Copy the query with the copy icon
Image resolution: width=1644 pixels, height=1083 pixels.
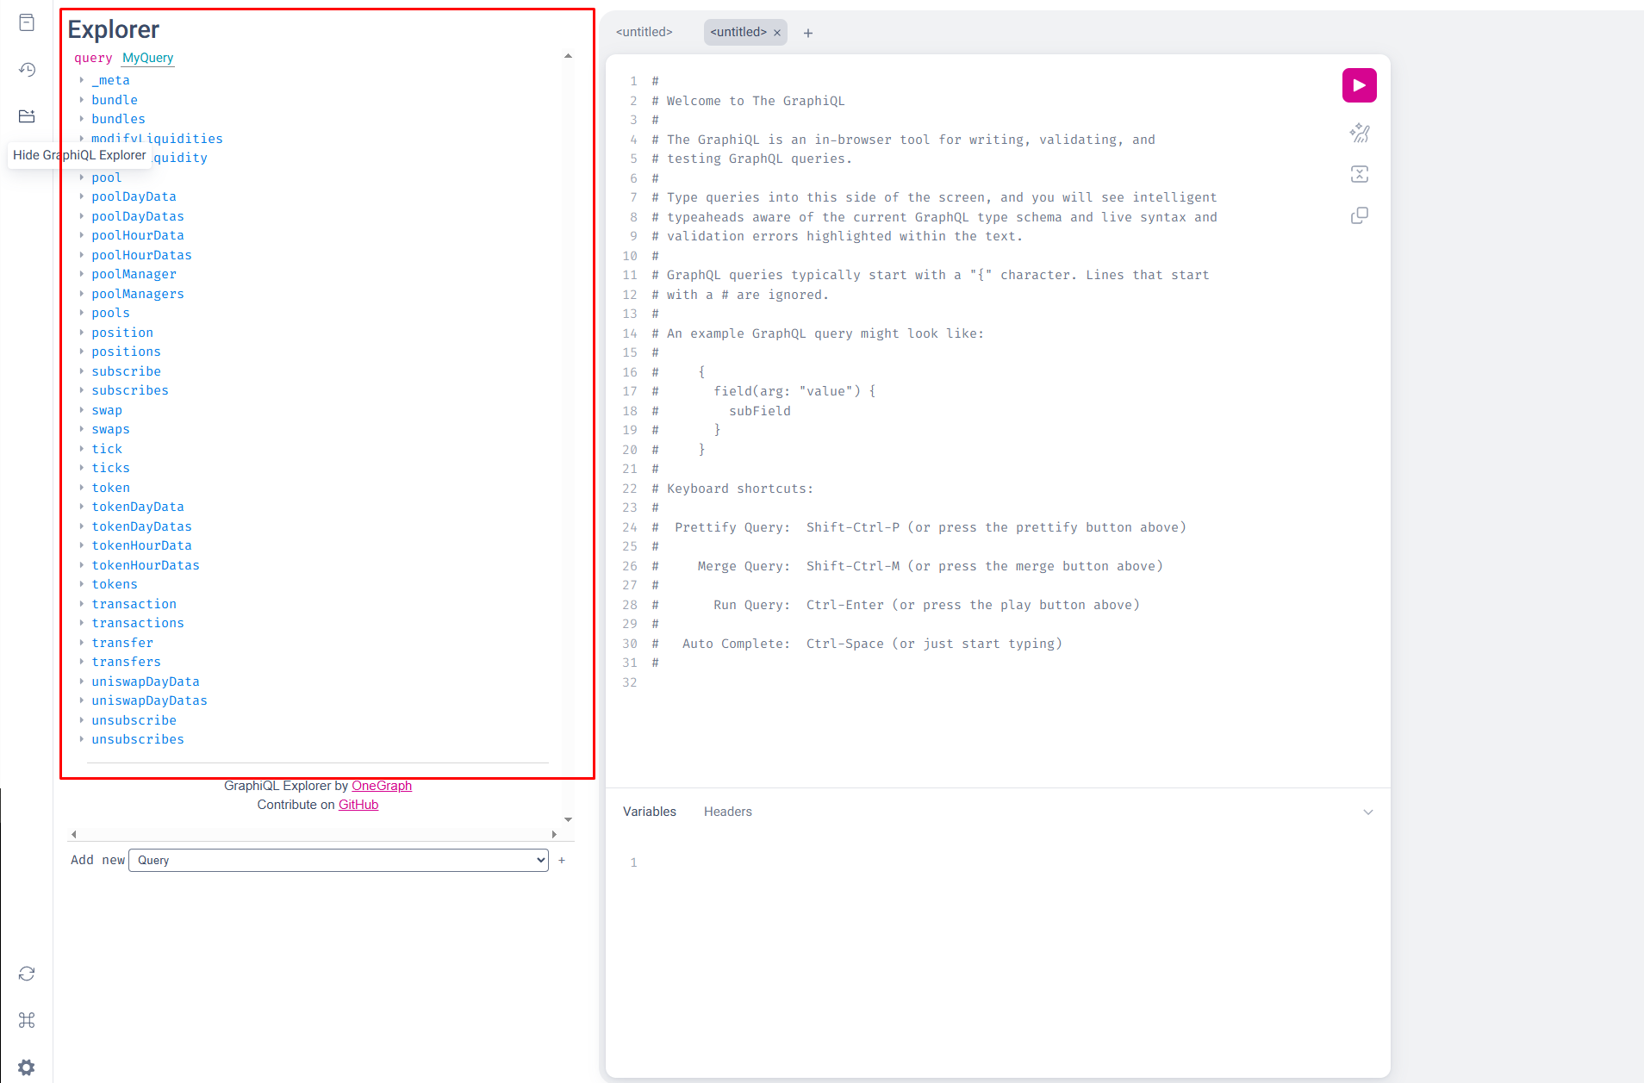coord(1360,215)
